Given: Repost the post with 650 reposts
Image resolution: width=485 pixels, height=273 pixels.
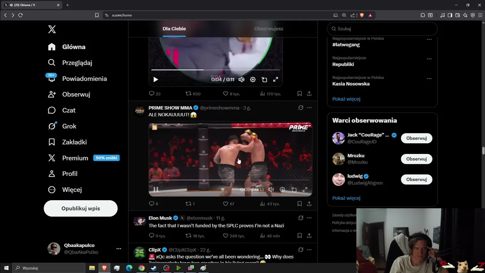Looking at the screenshot, I should (x=193, y=94).
